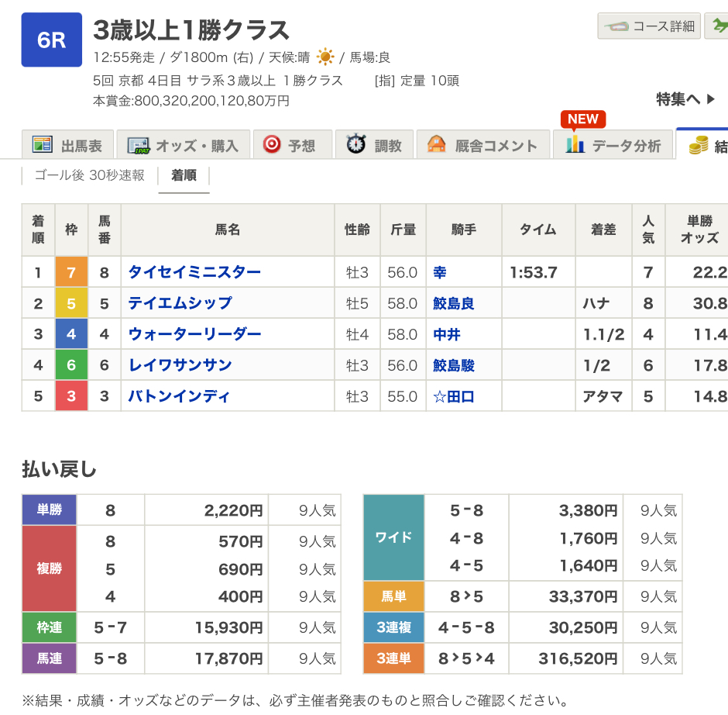
Task: Click the コース詳細 button
Action: [x=649, y=26]
